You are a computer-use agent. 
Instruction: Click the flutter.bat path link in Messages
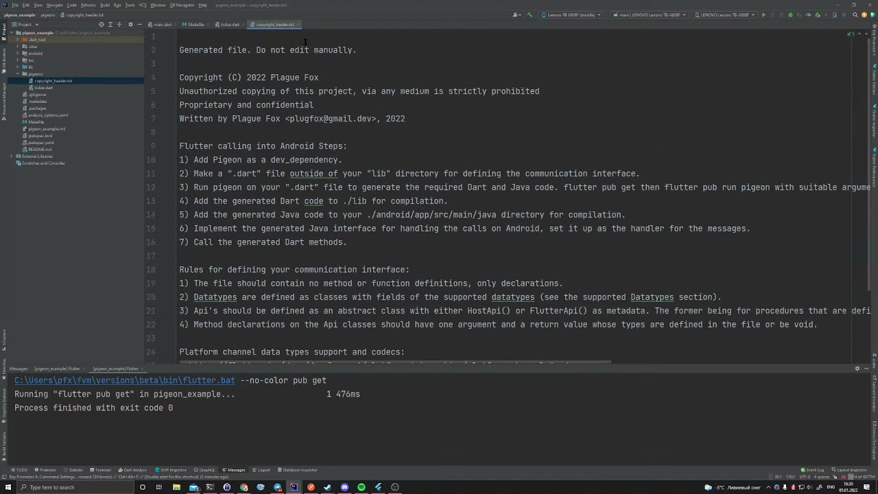point(125,380)
